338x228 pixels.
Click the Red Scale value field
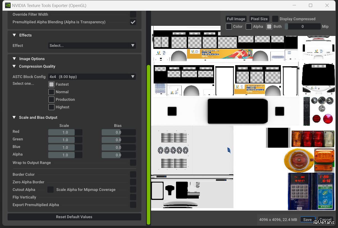[65, 132]
